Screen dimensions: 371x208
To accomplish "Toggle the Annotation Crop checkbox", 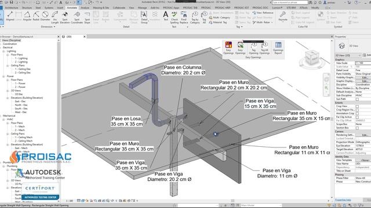I will point(357,113).
